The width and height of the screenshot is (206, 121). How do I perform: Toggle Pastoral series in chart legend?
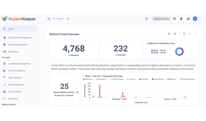pyautogui.click(x=144, y=79)
